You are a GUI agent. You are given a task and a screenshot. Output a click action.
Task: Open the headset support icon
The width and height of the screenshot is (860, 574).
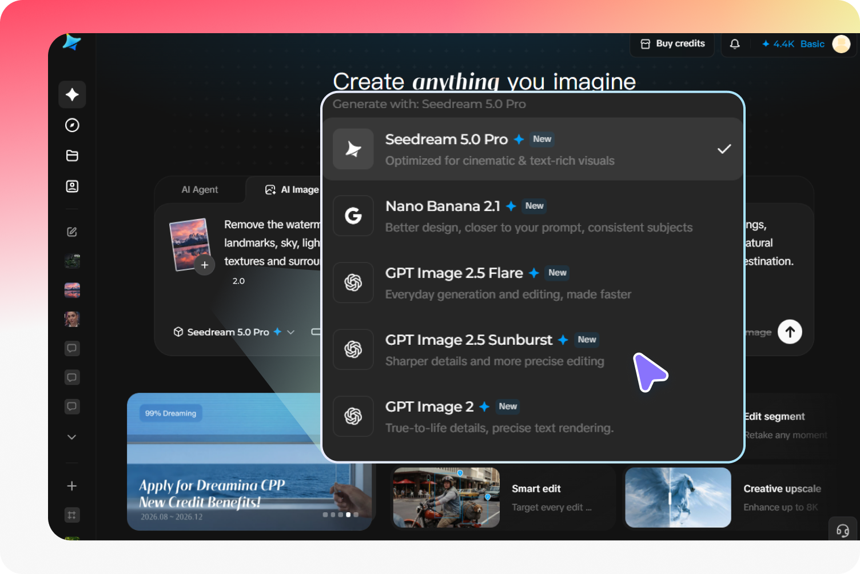[x=843, y=531]
